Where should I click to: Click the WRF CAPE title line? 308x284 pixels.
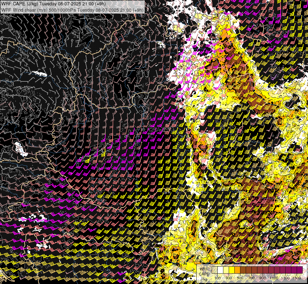coord(53,4)
